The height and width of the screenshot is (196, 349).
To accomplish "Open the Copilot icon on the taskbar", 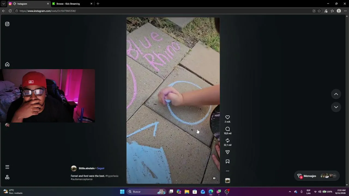I will [x=179, y=192].
